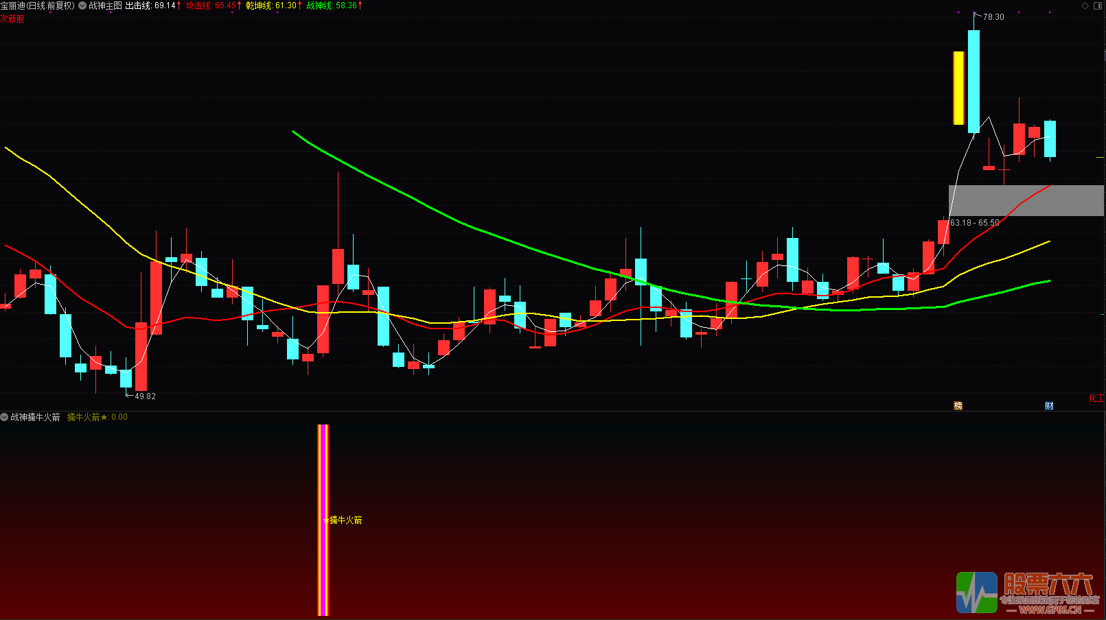This screenshot has height=620, width=1106.
Task: Click the 宝丽迪 stock title text
Action: [x=38, y=5]
